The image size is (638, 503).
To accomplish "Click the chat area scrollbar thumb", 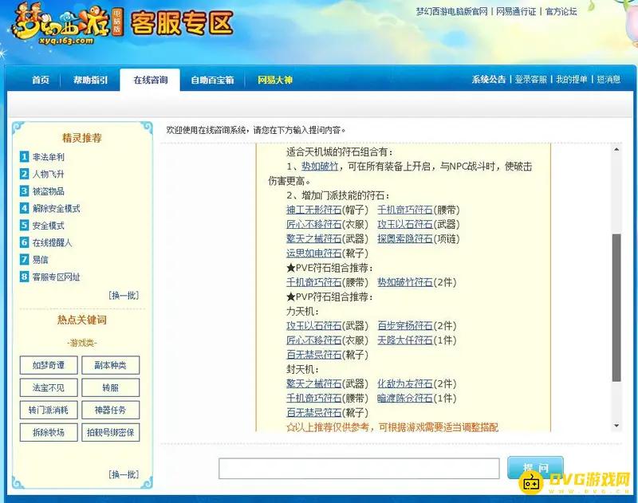I will click(616, 308).
